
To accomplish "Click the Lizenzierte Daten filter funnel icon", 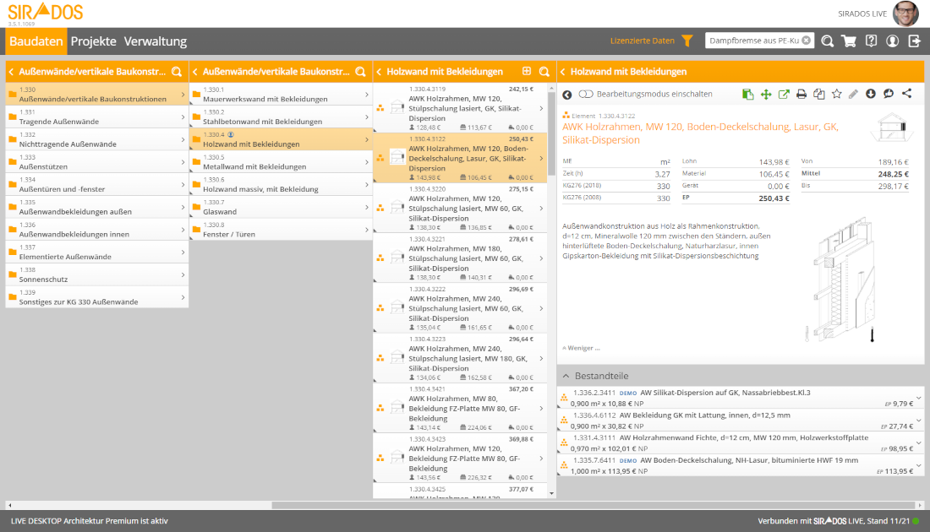I will click(x=687, y=41).
